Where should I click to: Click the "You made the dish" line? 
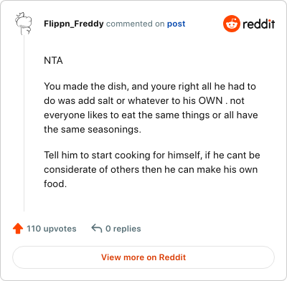click(150, 86)
